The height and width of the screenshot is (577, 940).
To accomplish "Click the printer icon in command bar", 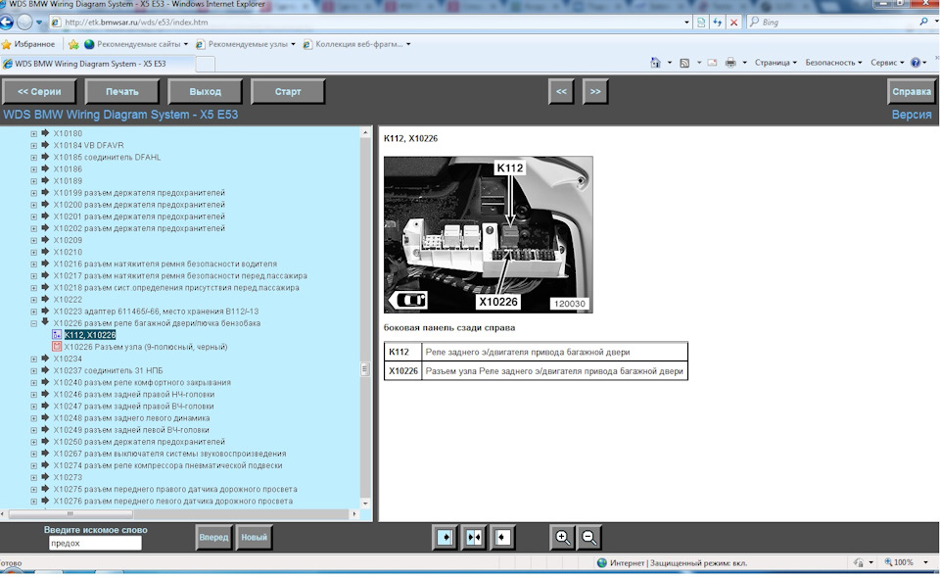I will [729, 63].
